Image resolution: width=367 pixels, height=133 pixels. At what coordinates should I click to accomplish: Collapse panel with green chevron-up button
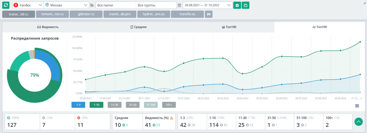point(359,122)
